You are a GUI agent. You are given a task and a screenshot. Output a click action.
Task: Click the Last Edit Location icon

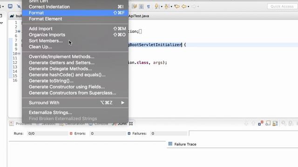pyautogui.click(x=177, y=6)
